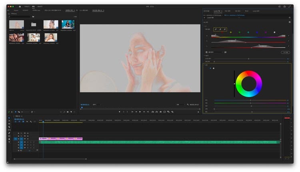300x172 pixels.
Task: Click the New Item icon in Project panel
Action: click(x=71, y=112)
